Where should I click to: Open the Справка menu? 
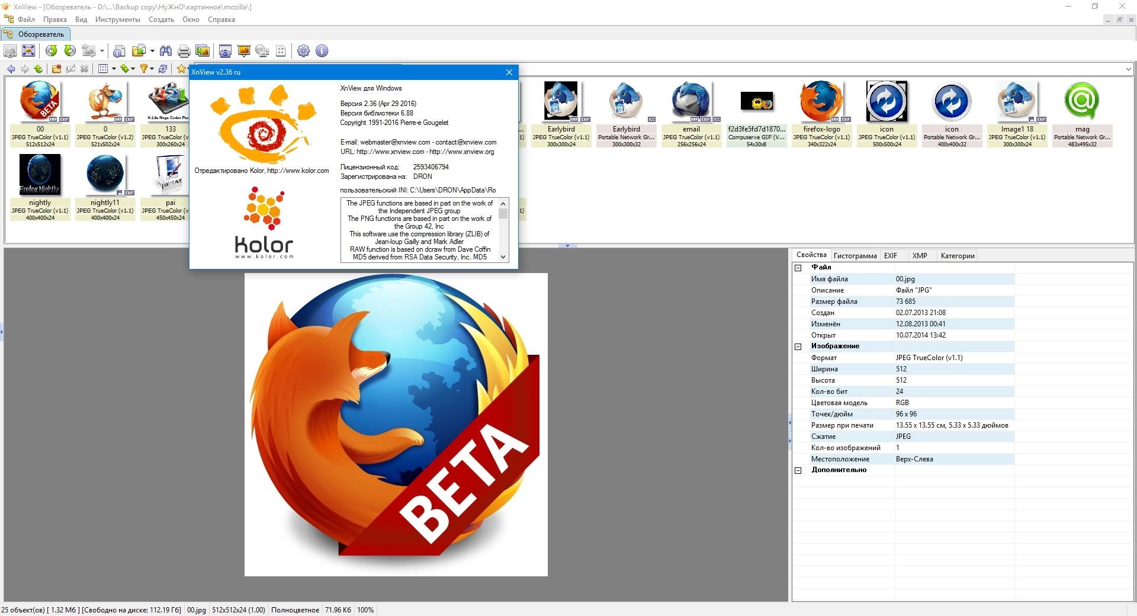[x=221, y=20]
